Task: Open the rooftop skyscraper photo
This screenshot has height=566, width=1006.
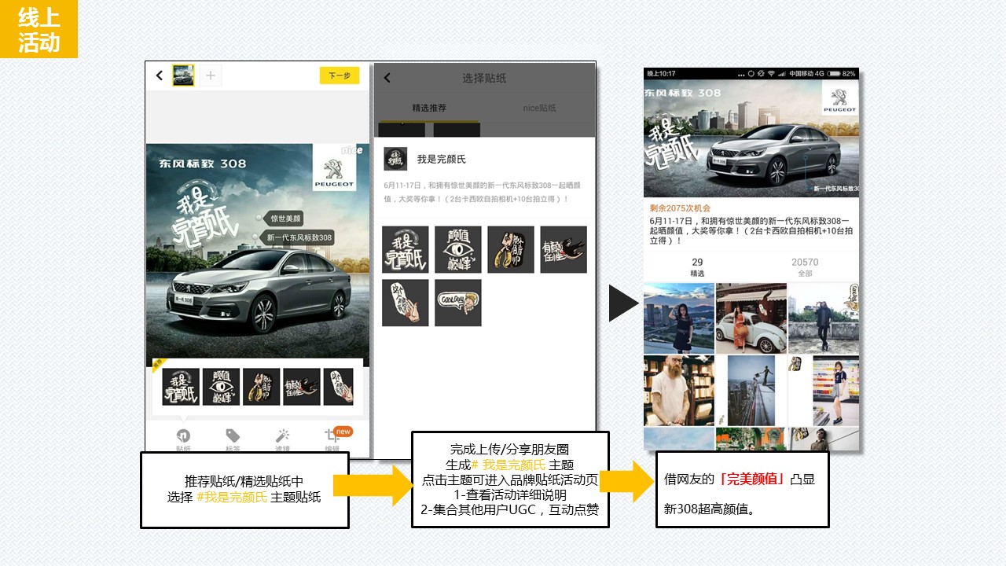Action: click(751, 391)
